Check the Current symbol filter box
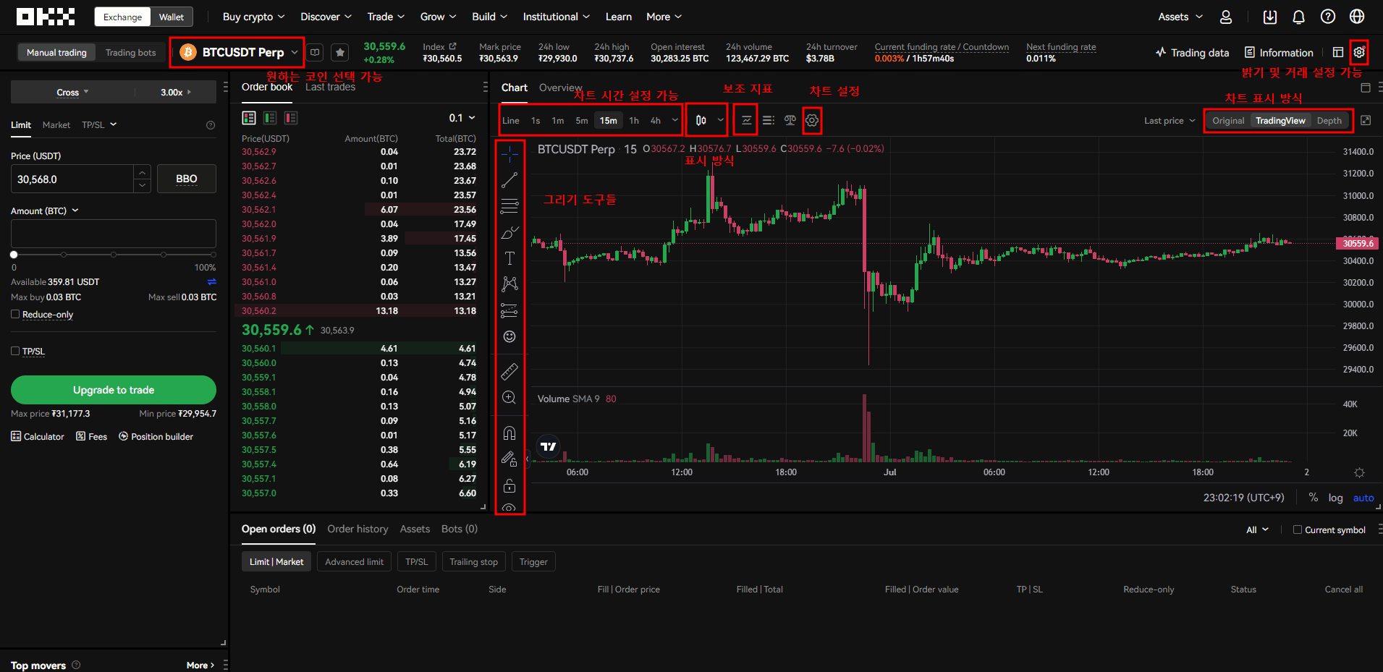This screenshot has height=672, width=1383. [x=1297, y=529]
